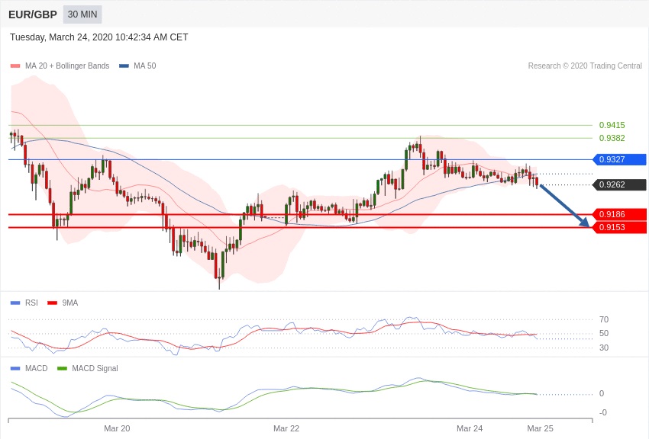Click the EUR/GBP pair title
The image size is (649, 439).
[33, 14]
